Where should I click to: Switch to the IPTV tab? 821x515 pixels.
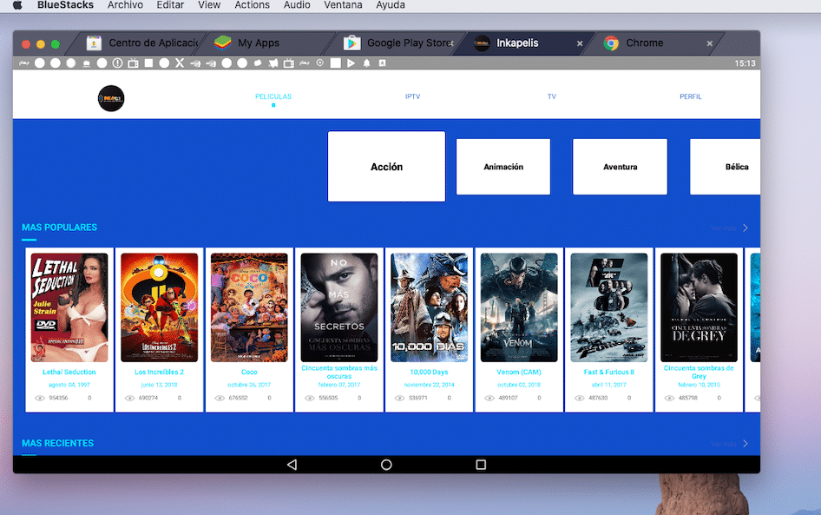412,96
